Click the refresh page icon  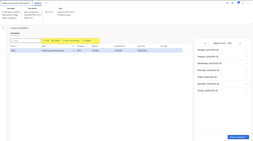(243, 3)
